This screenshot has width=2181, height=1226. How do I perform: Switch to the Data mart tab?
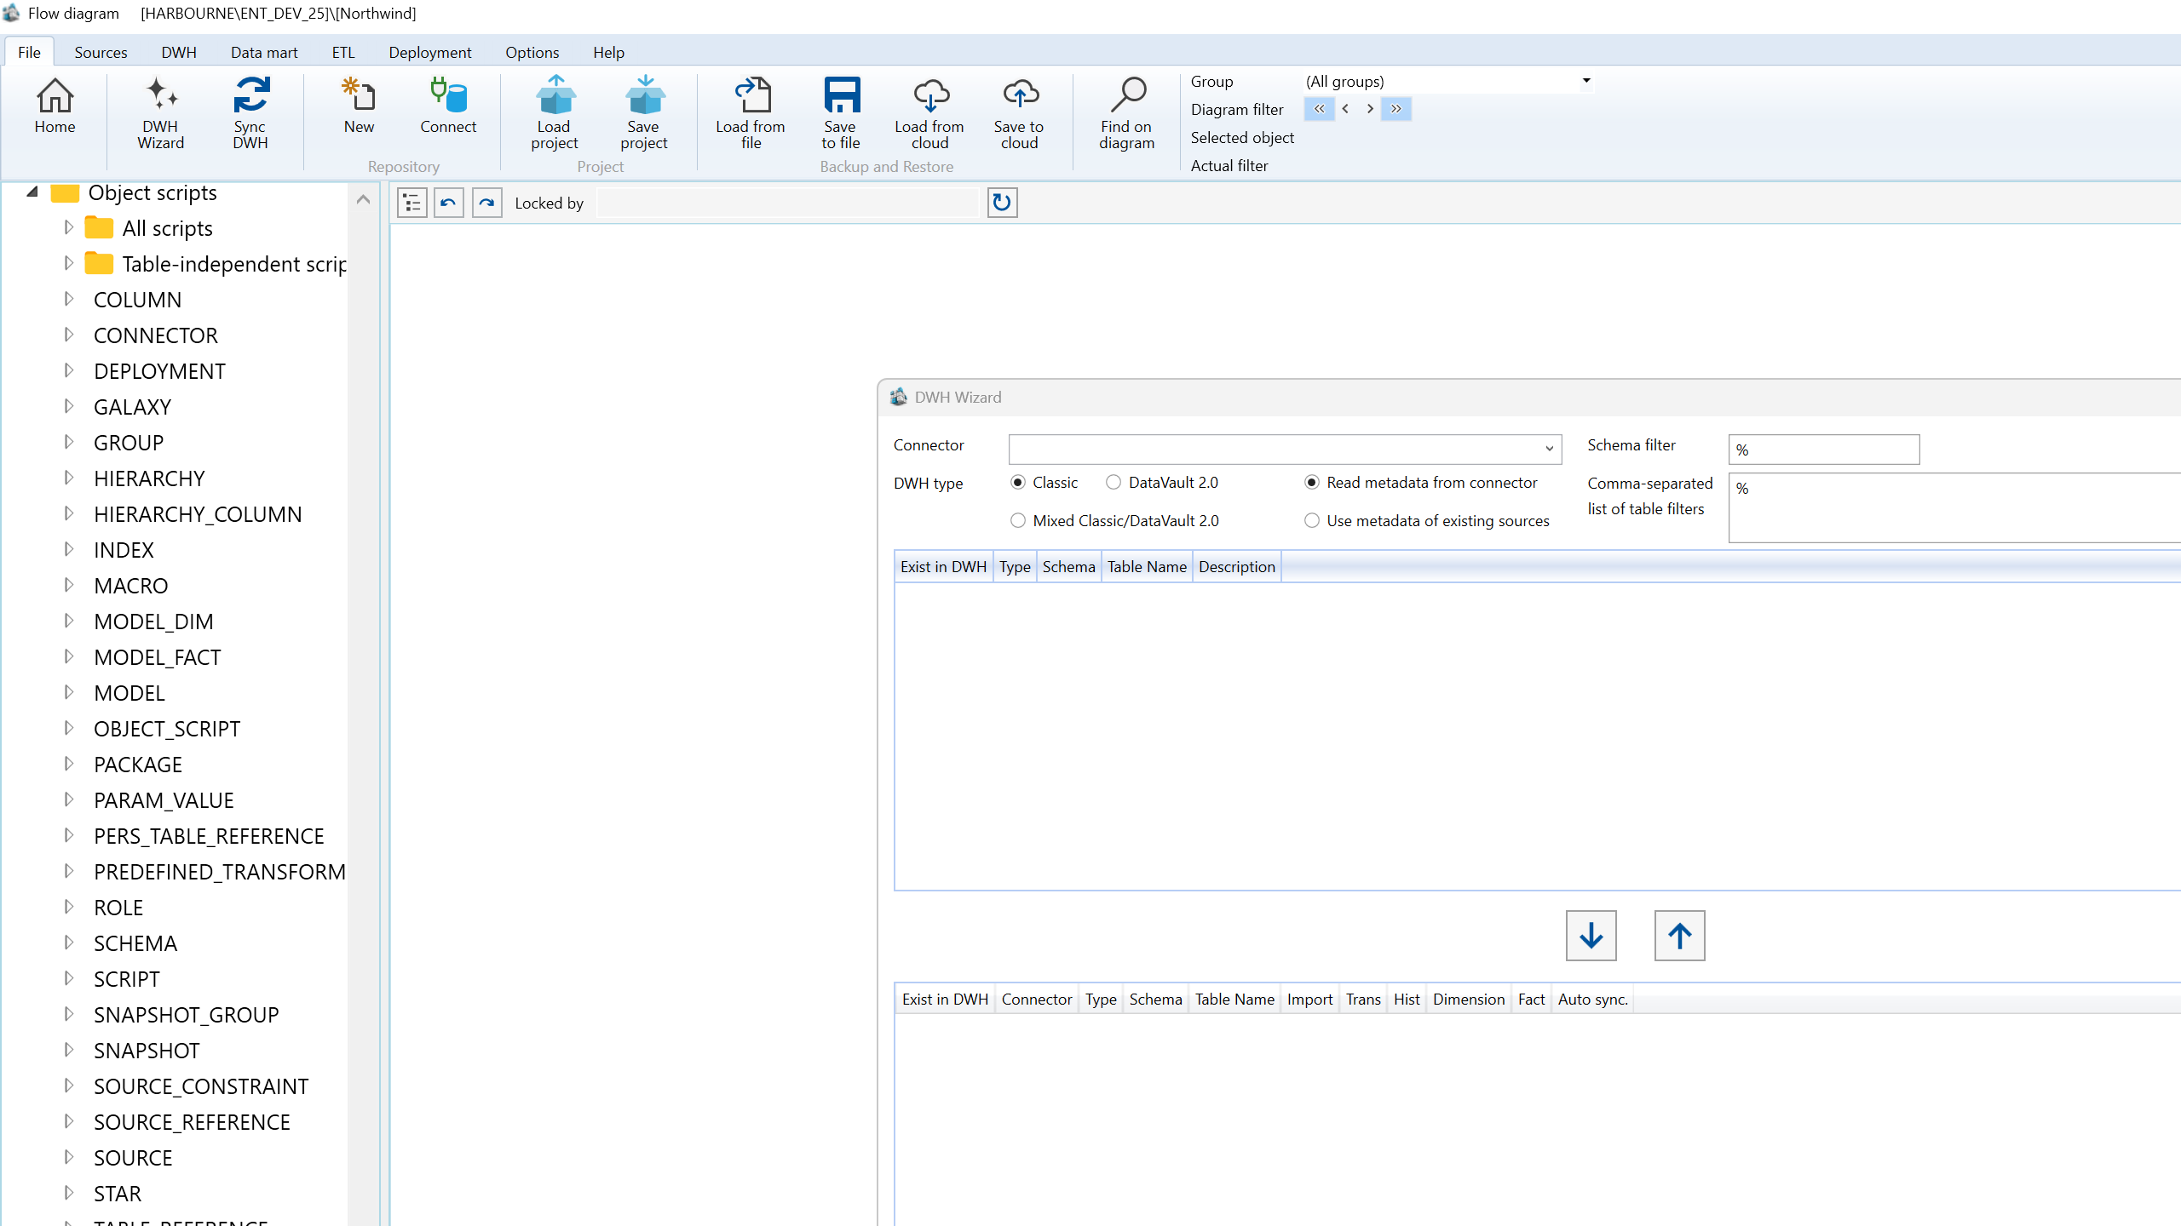tap(264, 52)
